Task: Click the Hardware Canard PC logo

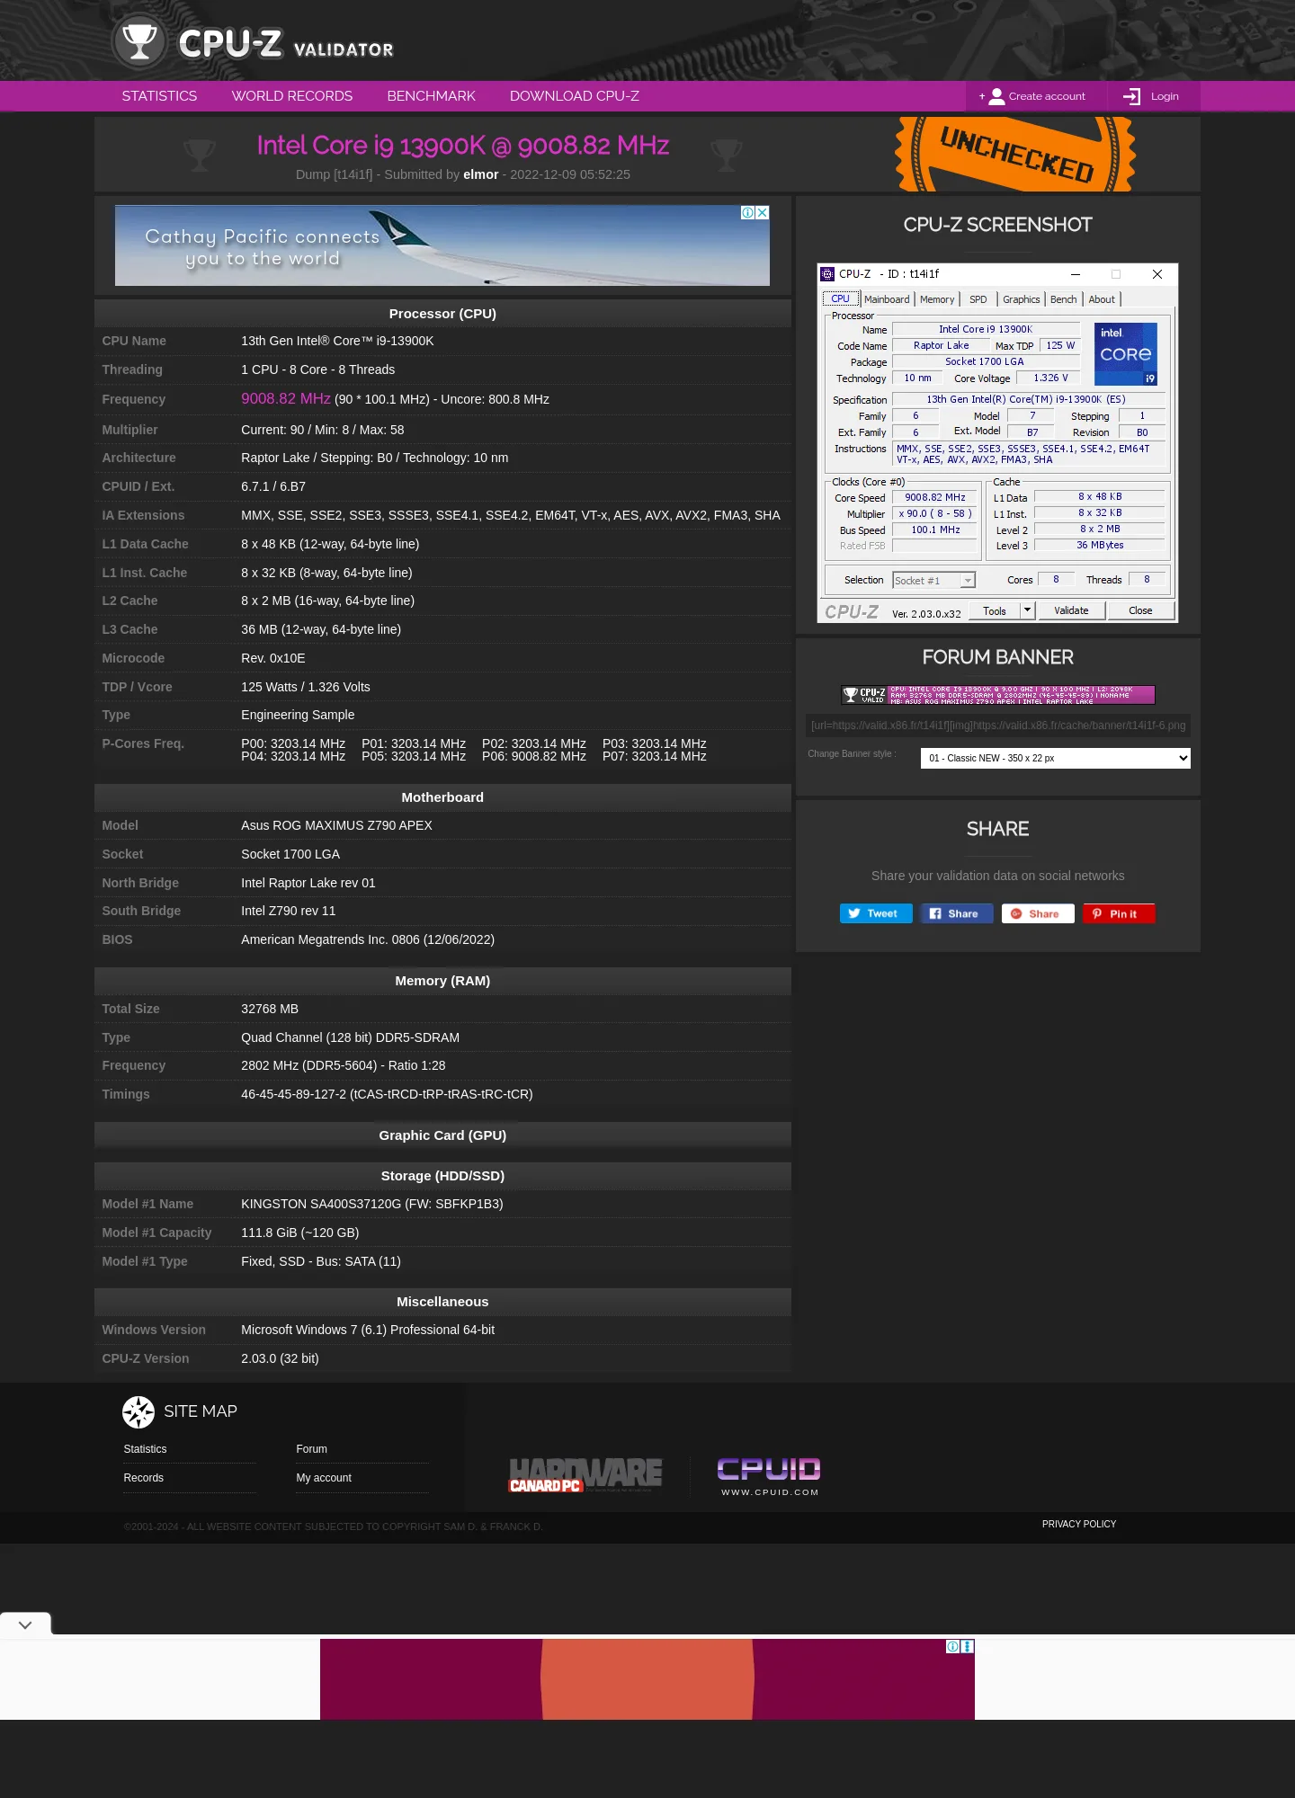Action: tap(585, 1475)
